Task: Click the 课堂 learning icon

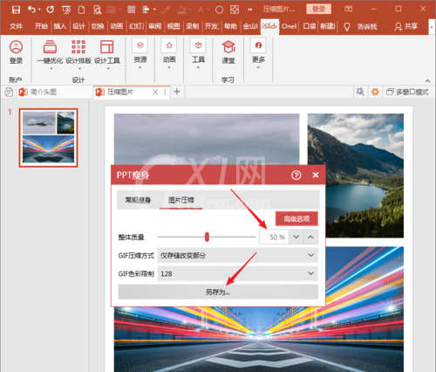Action: [228, 52]
